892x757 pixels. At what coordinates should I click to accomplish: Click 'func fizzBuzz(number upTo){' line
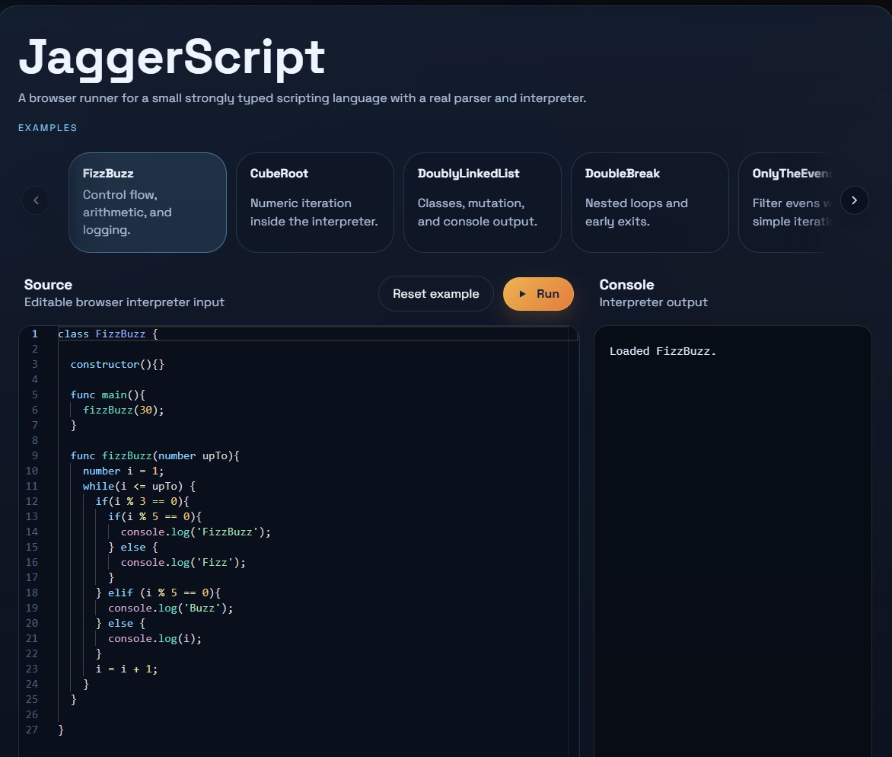155,456
